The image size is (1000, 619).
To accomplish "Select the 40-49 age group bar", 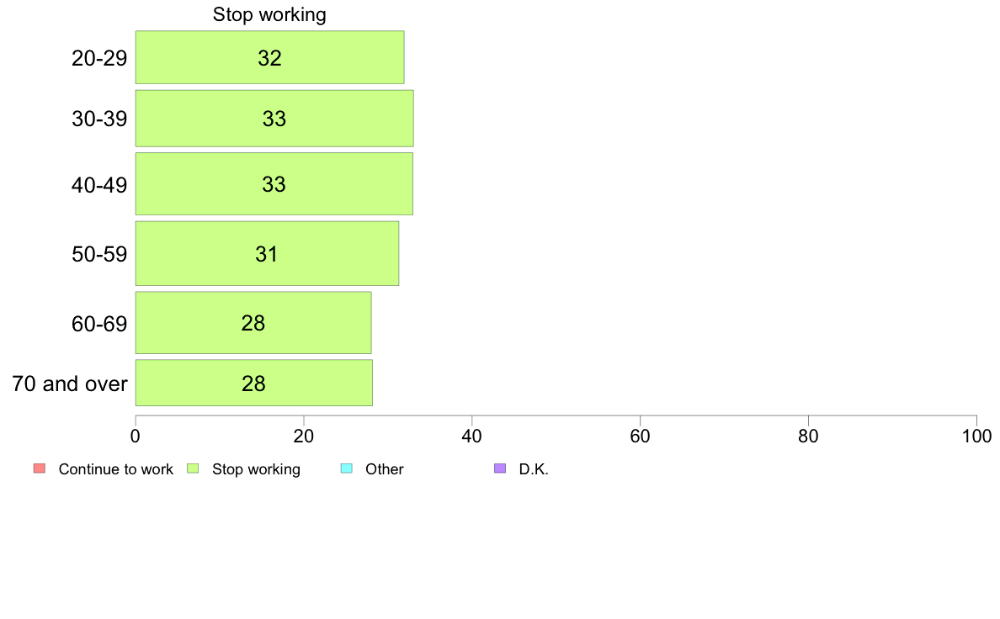I will point(274,184).
